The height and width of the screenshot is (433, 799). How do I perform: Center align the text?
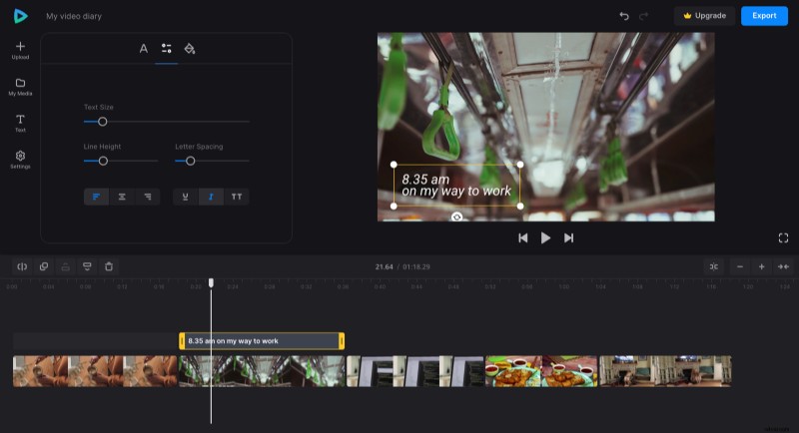(x=122, y=197)
